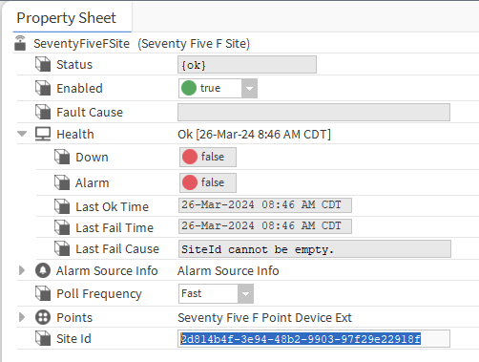Click the Down property cube icon
The width and height of the screenshot is (479, 362).
point(62,157)
